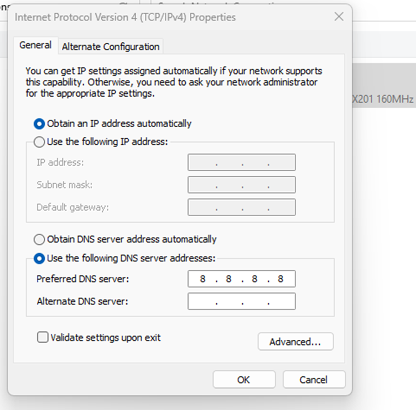Focus the Alternate DNS server first octet
Image resolution: width=416 pixels, height=410 pixels.
pos(202,301)
